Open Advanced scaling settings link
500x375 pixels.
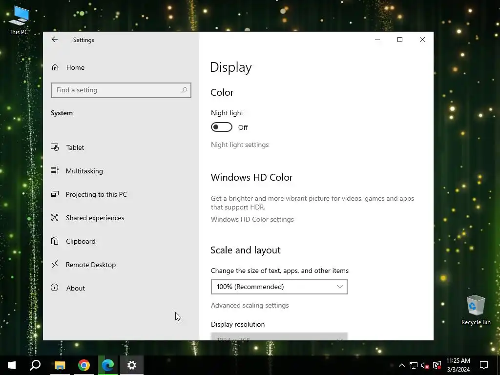[x=250, y=306]
